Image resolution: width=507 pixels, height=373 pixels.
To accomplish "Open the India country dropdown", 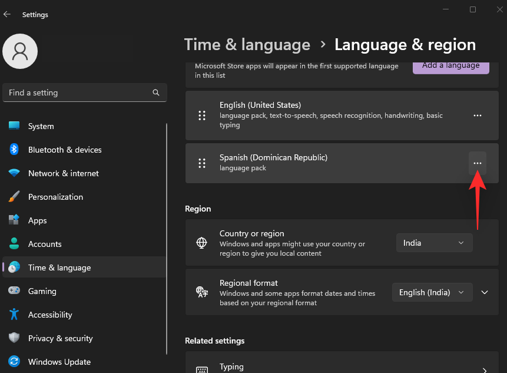I will coord(434,243).
